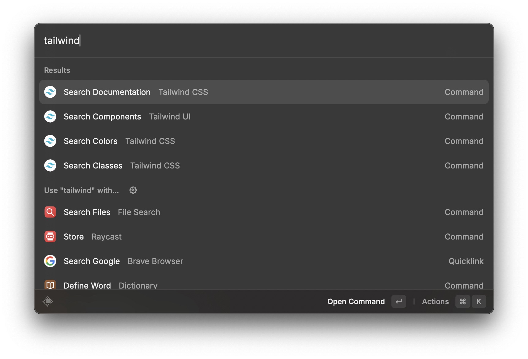Viewport: 528px width, 359px height.
Task: Click the Dictionary book icon
Action: [x=50, y=285]
